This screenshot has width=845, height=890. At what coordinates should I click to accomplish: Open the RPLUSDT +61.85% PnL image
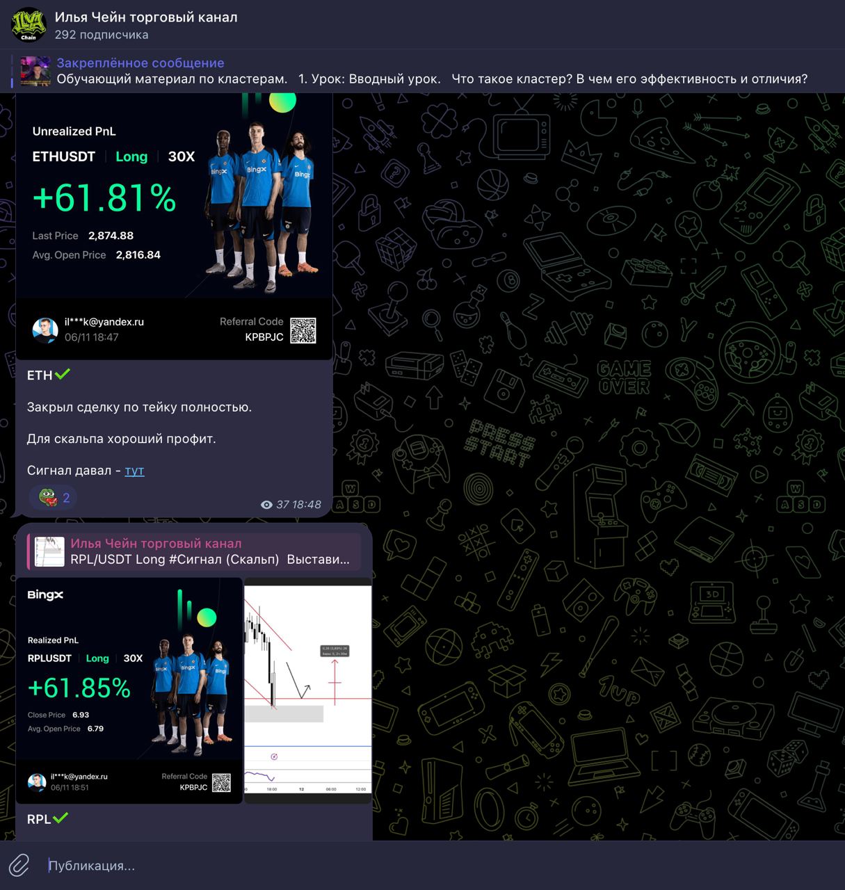[x=129, y=690]
